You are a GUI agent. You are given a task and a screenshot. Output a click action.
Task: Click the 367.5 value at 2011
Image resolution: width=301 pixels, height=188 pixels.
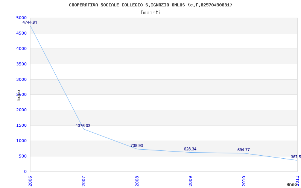[x=296, y=157]
